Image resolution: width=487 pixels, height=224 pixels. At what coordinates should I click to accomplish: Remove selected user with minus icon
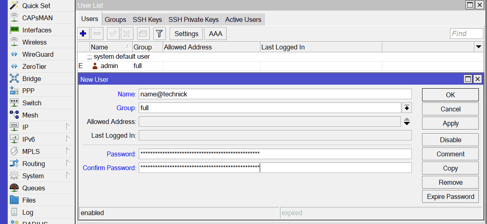tap(97, 34)
